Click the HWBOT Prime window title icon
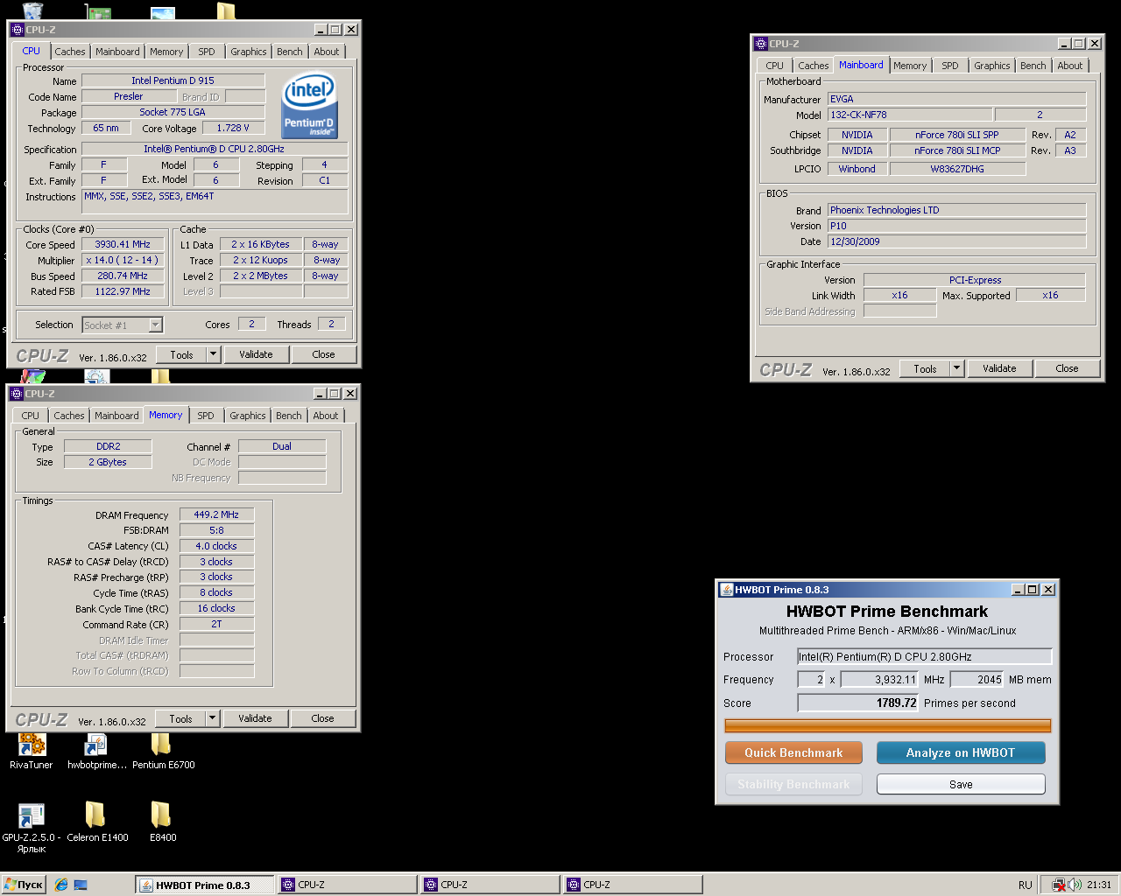 726,589
